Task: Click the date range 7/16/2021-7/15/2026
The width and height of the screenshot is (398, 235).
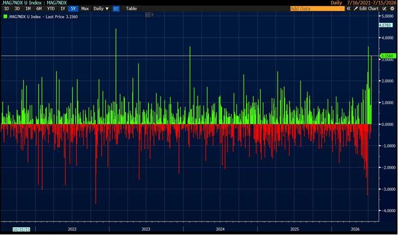Action: point(371,3)
